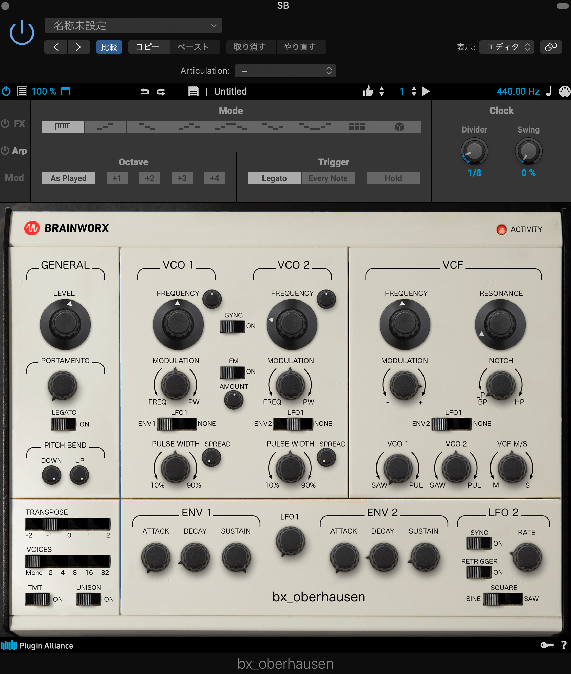The height and width of the screenshot is (674, 571).
Task: Click the LFO 2 waveform SINE/SAW slider
Action: tap(503, 599)
